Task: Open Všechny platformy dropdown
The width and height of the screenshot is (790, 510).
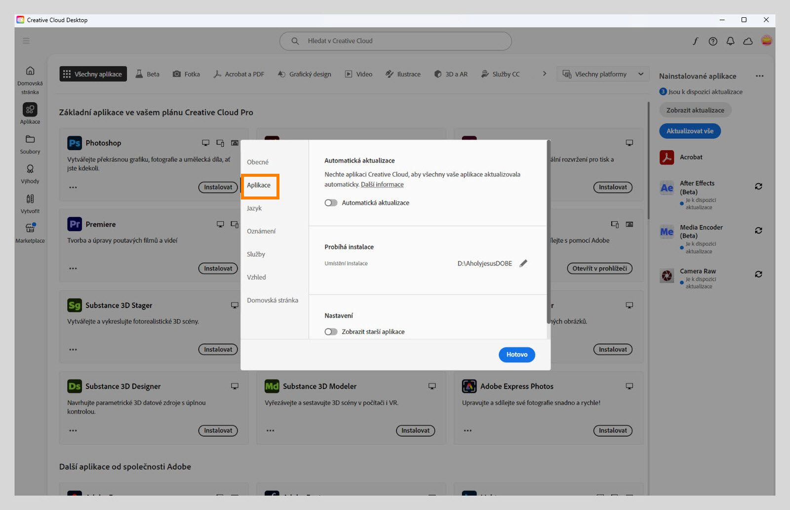Action: [x=603, y=74]
